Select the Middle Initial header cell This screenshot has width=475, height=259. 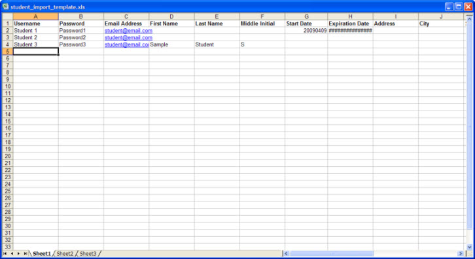click(x=262, y=24)
